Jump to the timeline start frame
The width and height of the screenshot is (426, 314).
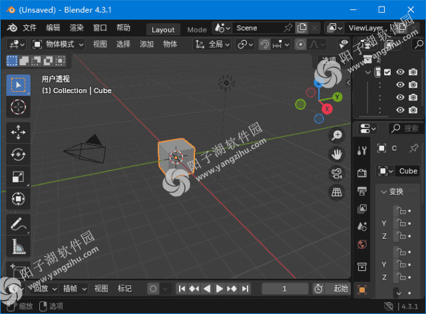(182, 289)
